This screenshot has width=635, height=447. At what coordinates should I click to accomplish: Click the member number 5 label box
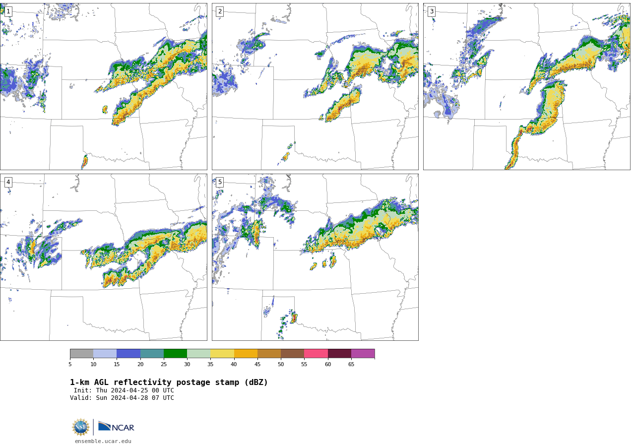(220, 182)
